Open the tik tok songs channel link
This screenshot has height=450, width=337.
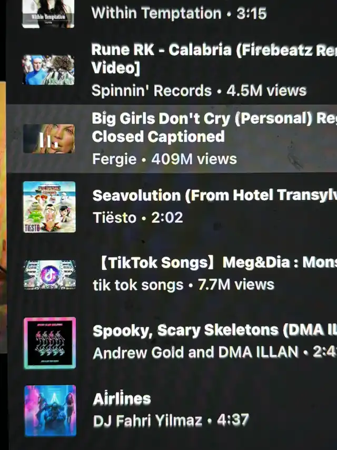(x=138, y=285)
